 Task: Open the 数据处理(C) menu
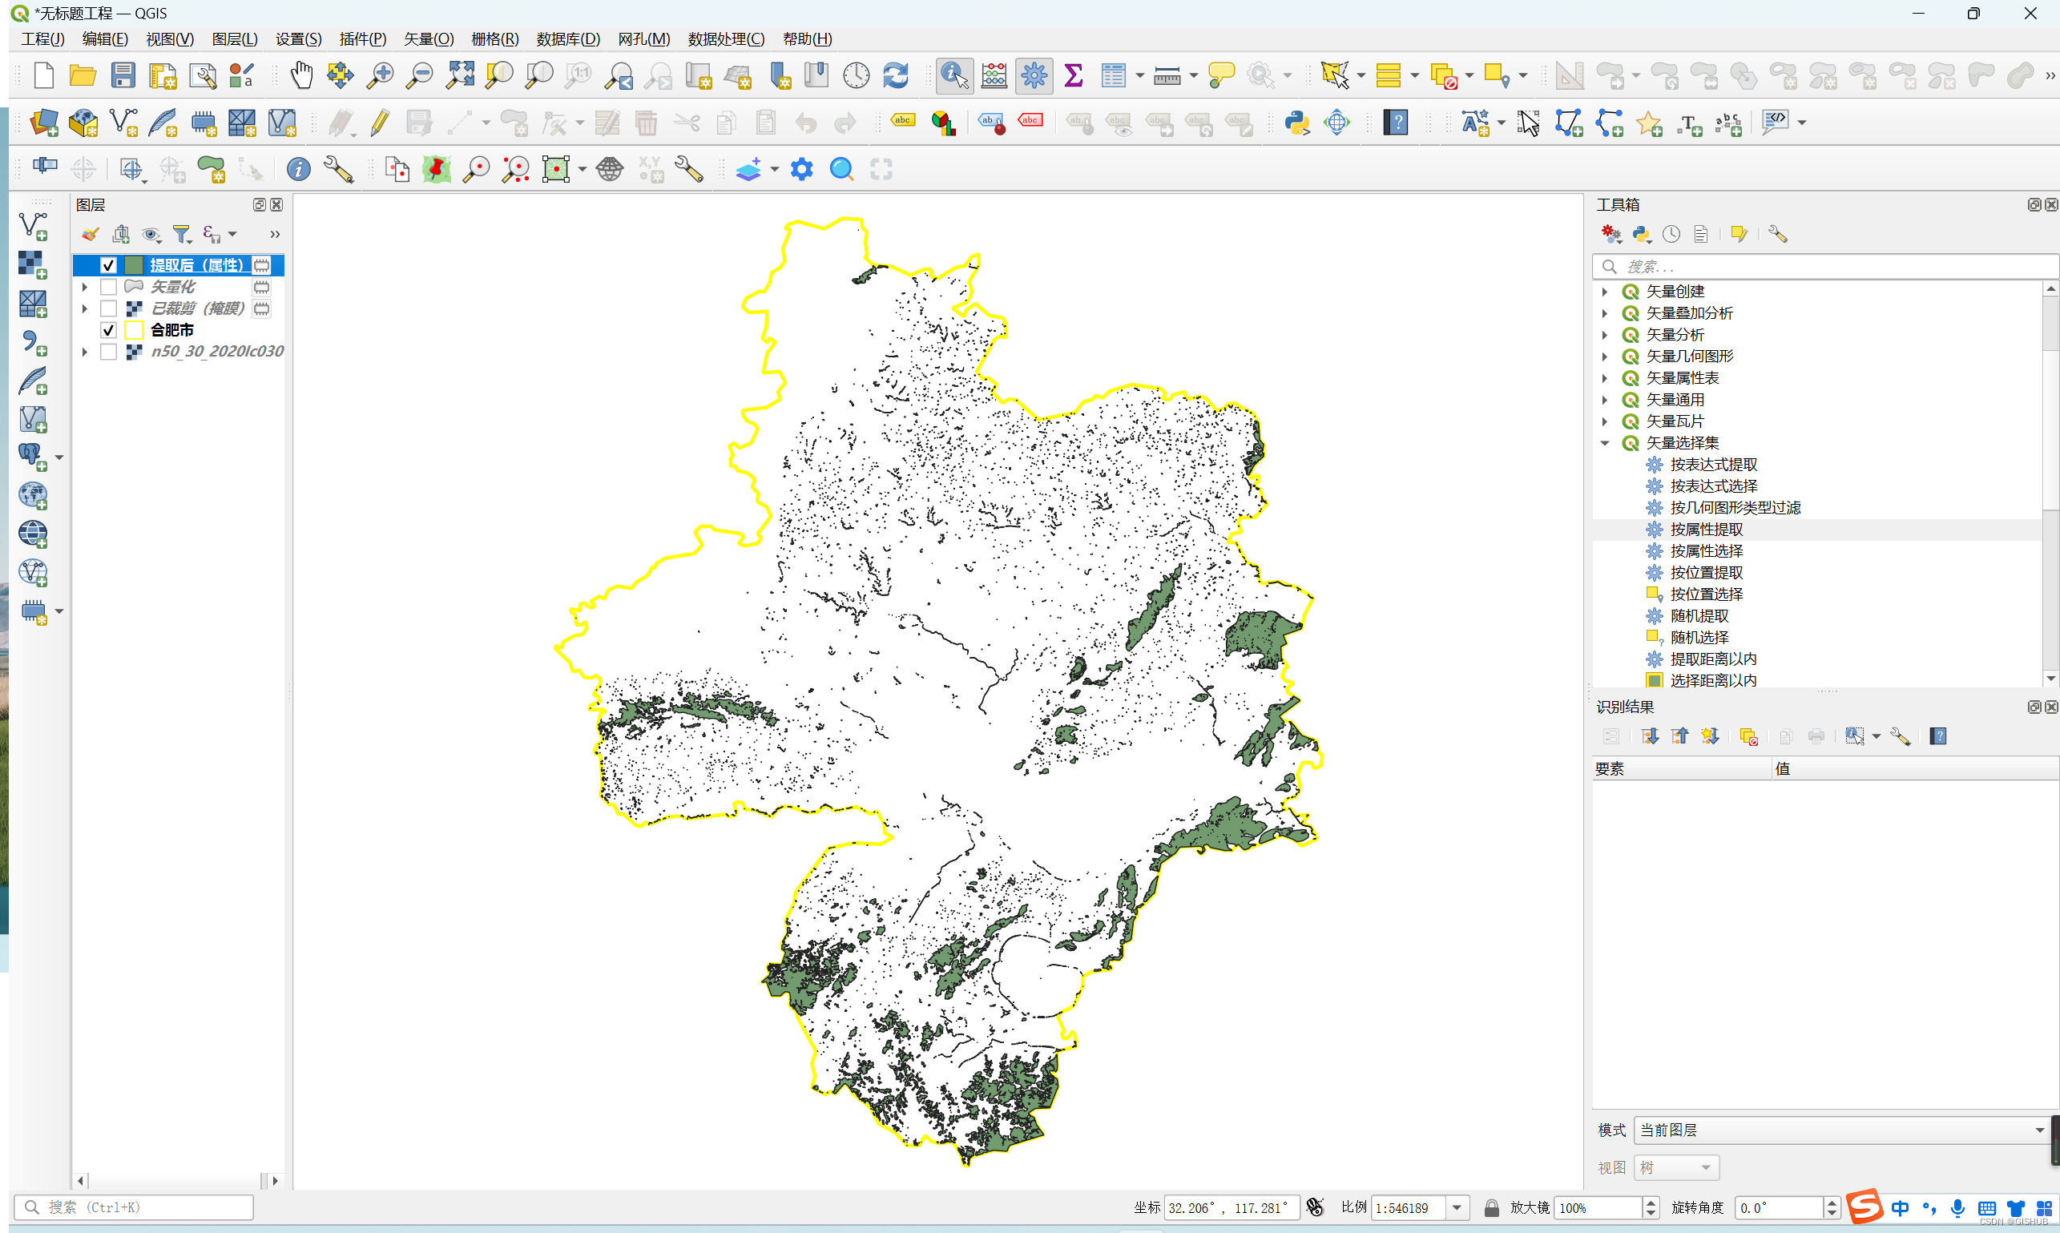[x=725, y=39]
